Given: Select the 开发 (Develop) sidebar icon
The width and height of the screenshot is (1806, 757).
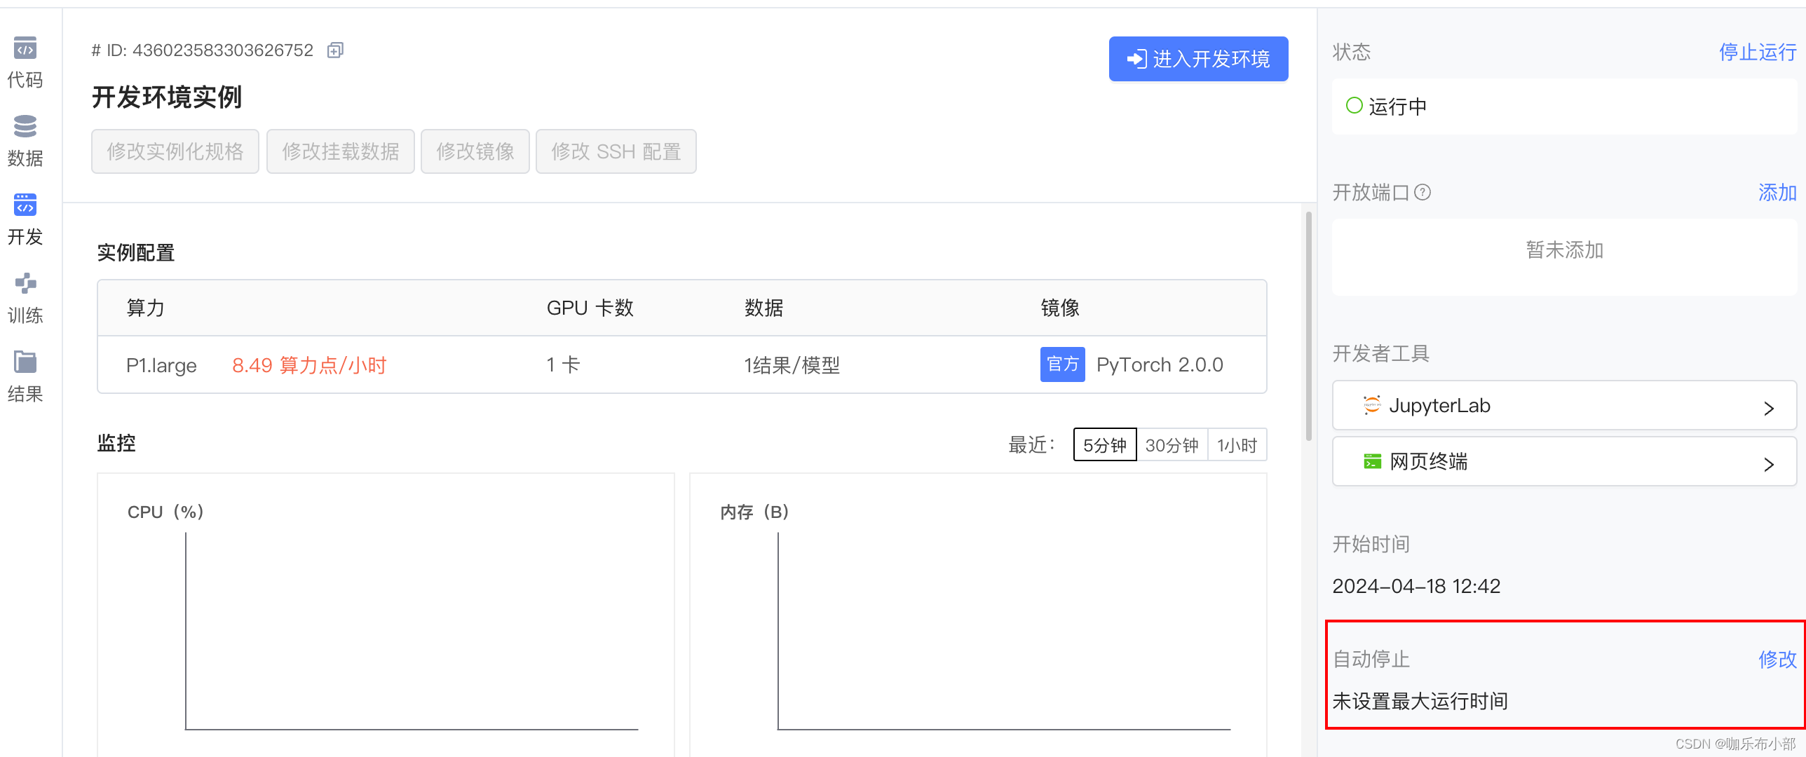Looking at the screenshot, I should pyautogui.click(x=25, y=205).
